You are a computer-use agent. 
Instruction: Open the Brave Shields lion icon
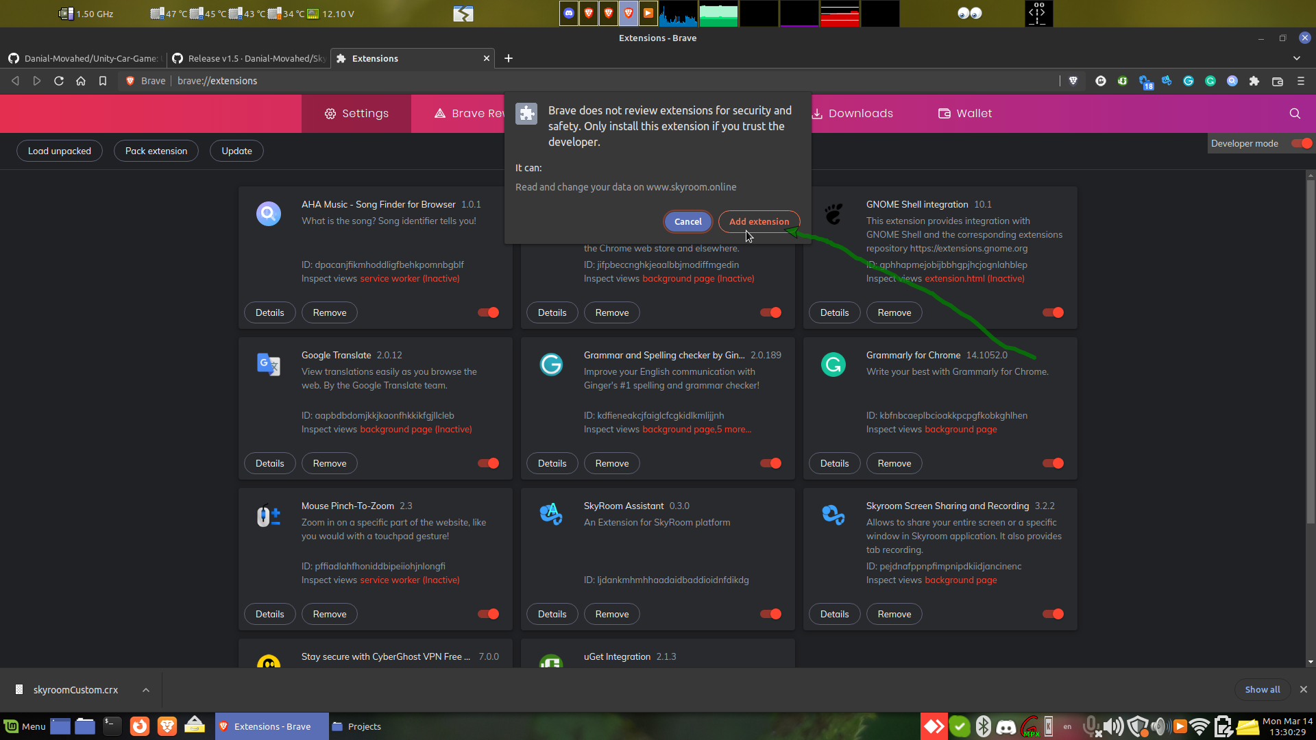click(x=1073, y=81)
